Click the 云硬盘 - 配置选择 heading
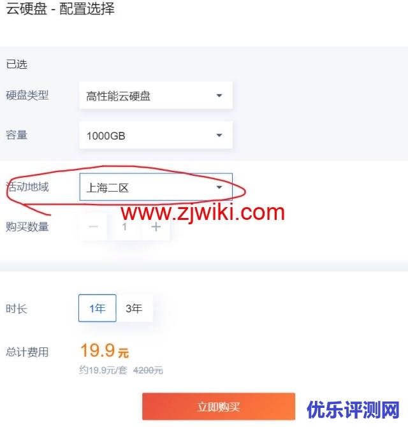This screenshot has width=408, height=427. 60,8
